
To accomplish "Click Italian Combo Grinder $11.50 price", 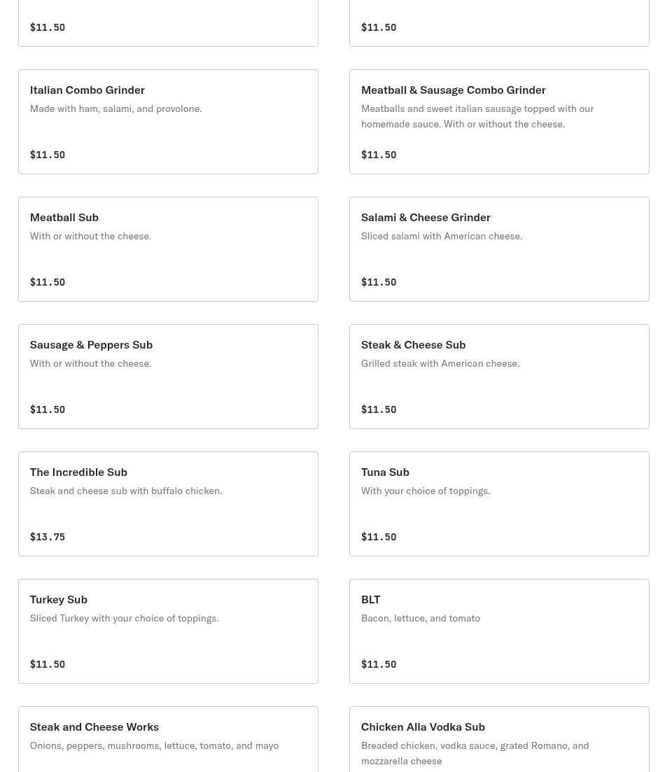I will coord(48,155).
